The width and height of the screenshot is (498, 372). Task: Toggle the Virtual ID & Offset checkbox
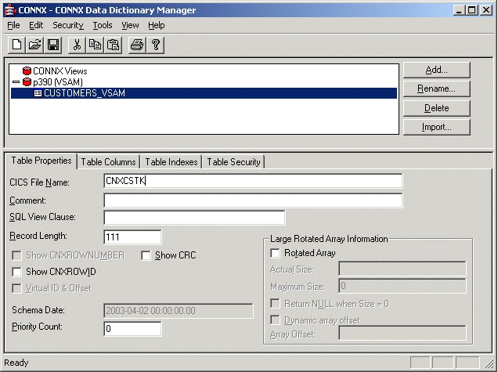click(16, 288)
